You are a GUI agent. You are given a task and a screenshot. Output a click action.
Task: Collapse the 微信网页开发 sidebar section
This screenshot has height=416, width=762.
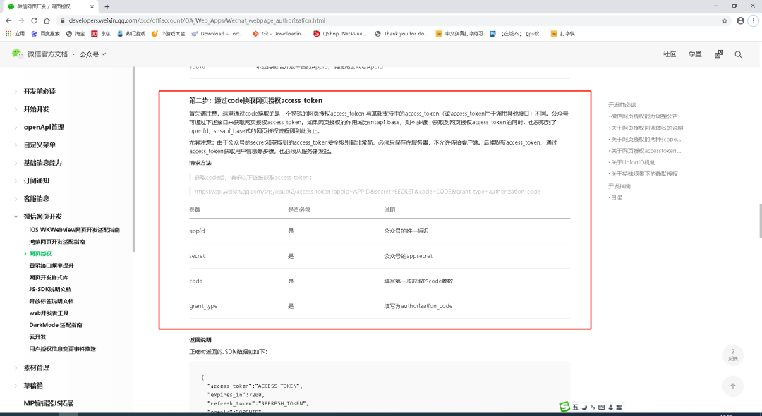tap(42, 216)
